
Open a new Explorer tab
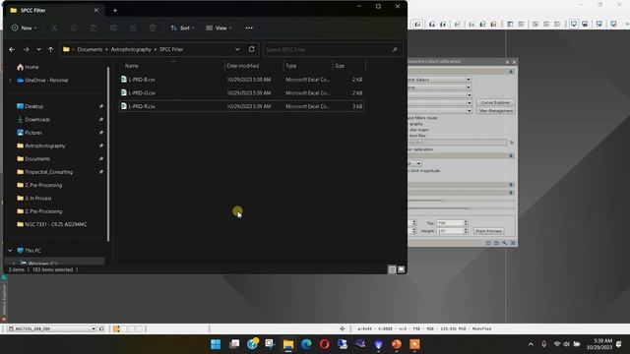point(115,11)
